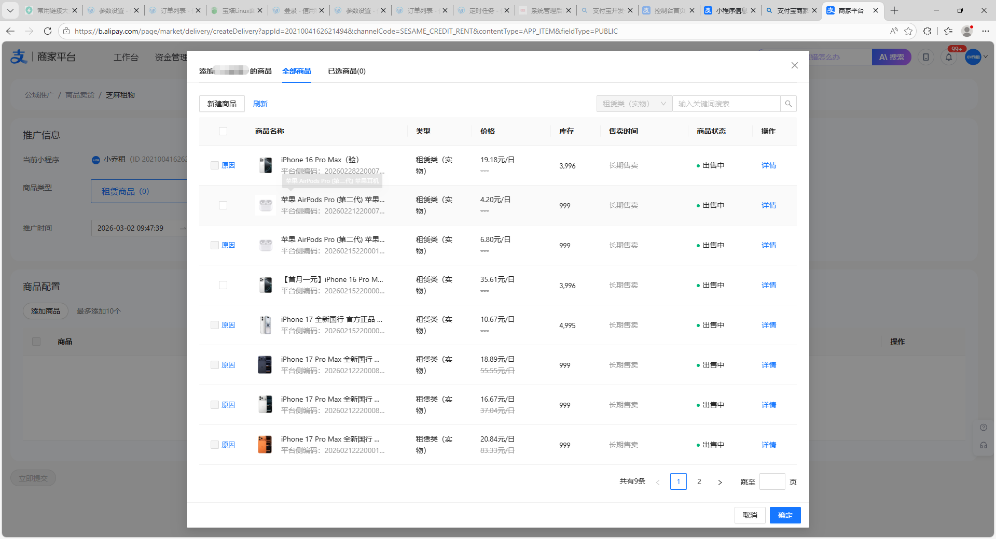The image size is (996, 539).
Task: Click the browser favorites star icon
Action: (x=908, y=31)
